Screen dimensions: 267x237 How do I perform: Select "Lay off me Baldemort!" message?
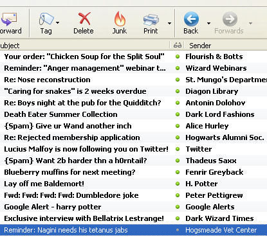tap(44, 184)
